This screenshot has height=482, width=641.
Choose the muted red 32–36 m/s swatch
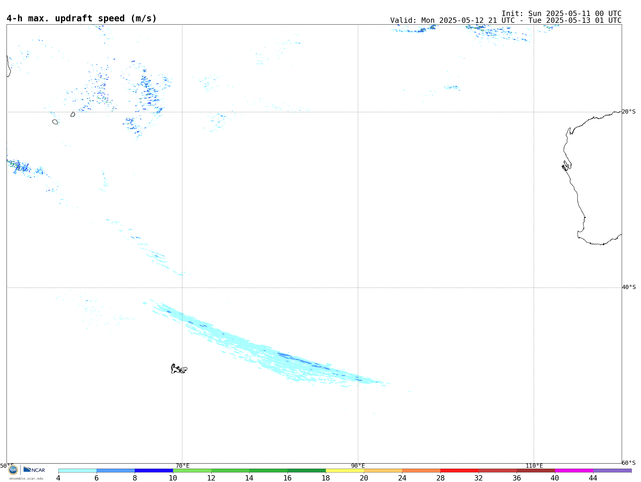point(498,470)
